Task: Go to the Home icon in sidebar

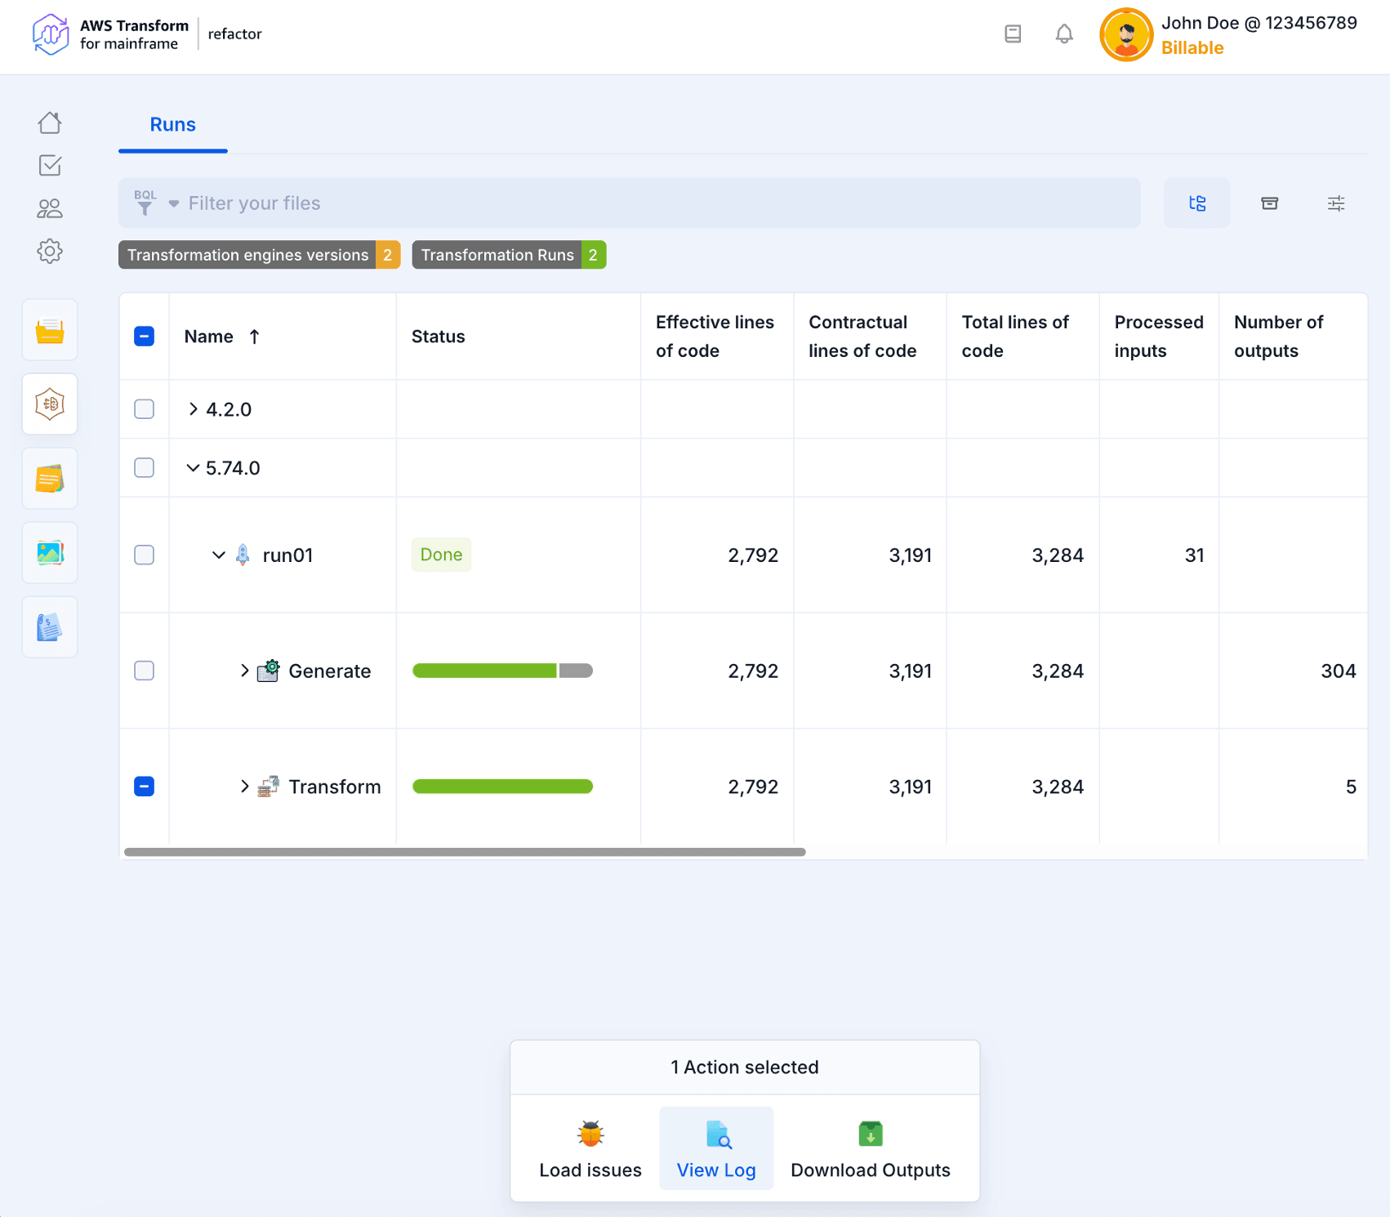Action: (x=50, y=123)
